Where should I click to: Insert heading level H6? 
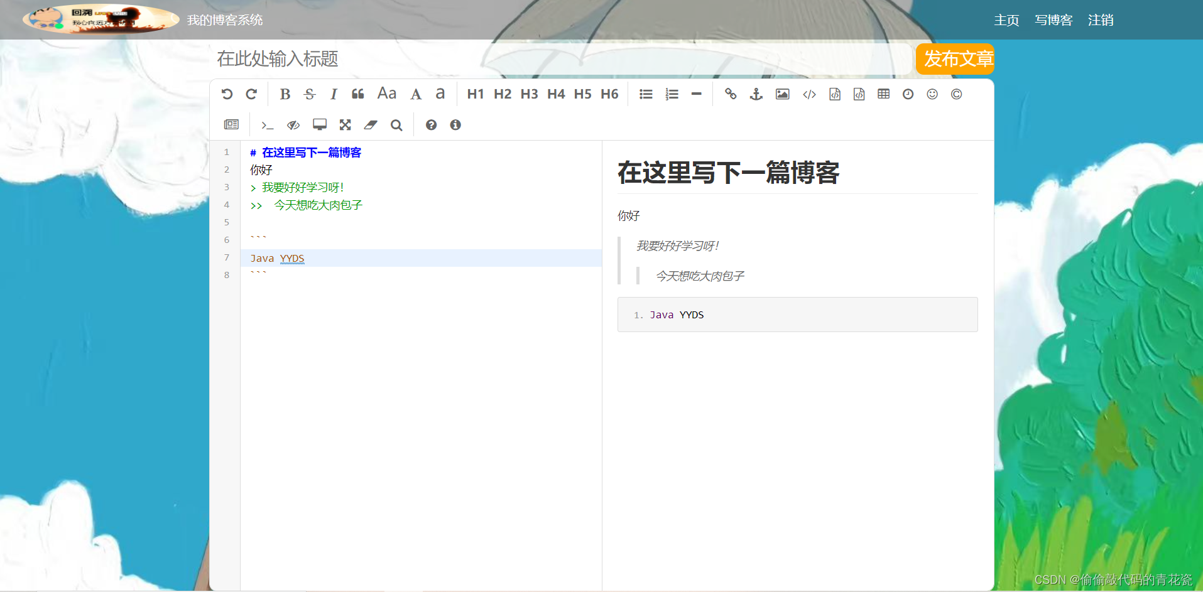coord(609,94)
